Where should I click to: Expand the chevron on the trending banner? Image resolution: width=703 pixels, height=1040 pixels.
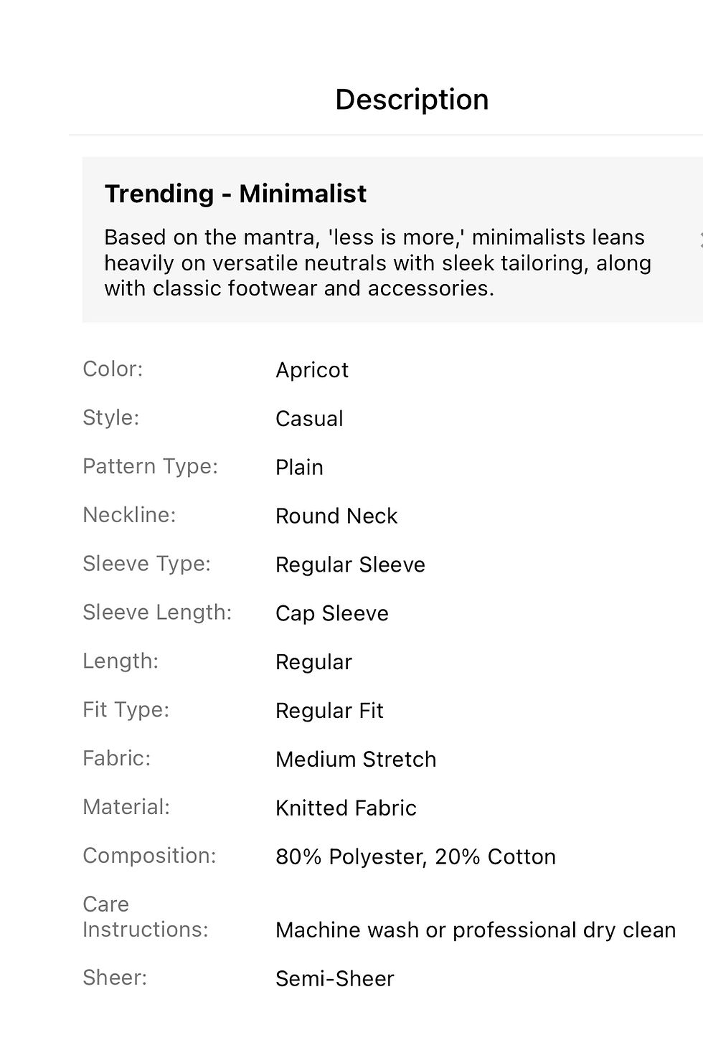[x=700, y=240]
